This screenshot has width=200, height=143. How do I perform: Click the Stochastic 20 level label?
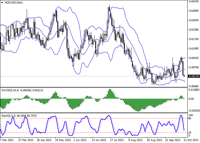click(x=190, y=133)
